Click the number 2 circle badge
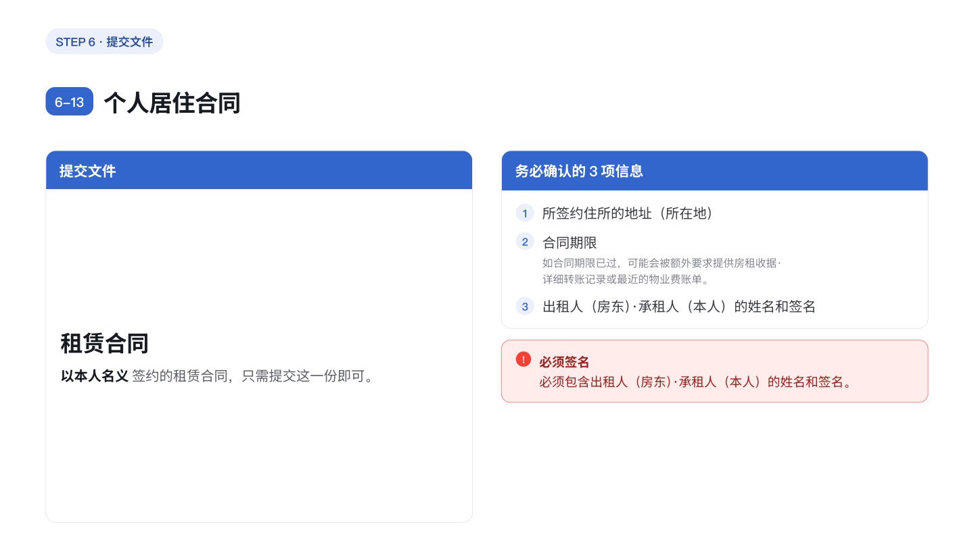This screenshot has height=547, width=974. [x=525, y=241]
